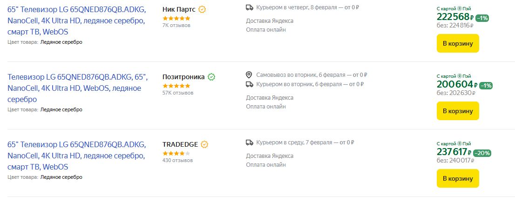This screenshot has height=224, width=515.
Task: Click courier truck icon for Tuesday delivery
Action: coord(250,84)
